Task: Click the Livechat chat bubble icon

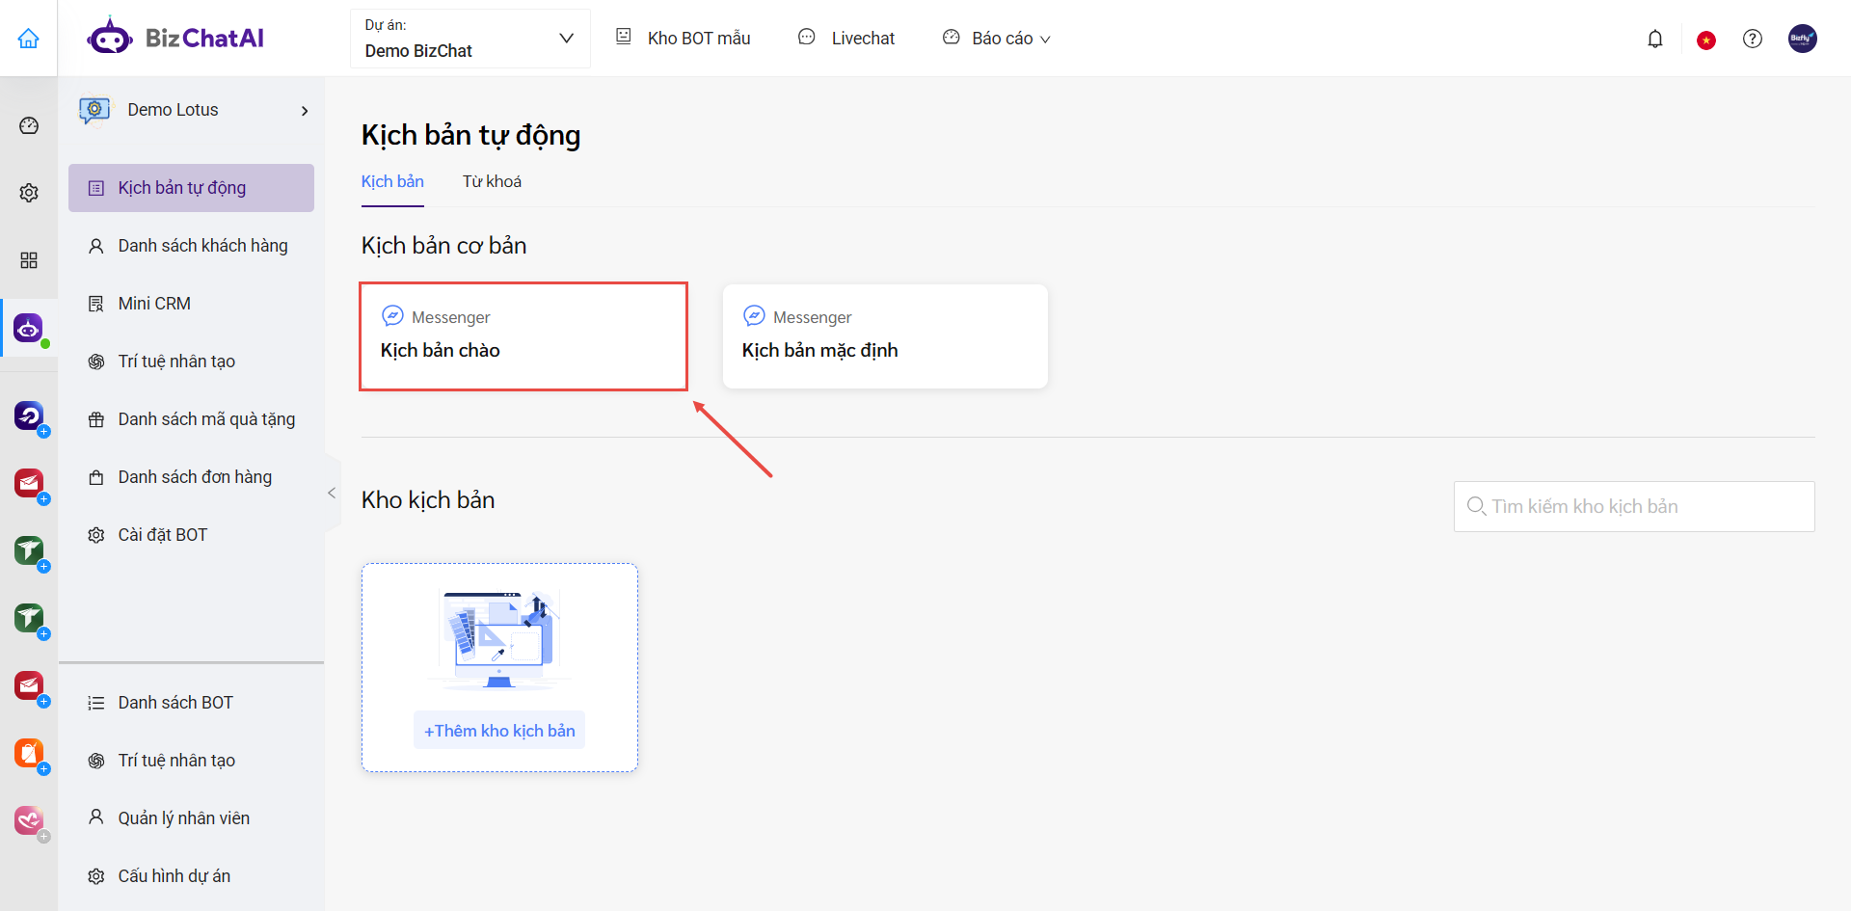Action: [807, 37]
